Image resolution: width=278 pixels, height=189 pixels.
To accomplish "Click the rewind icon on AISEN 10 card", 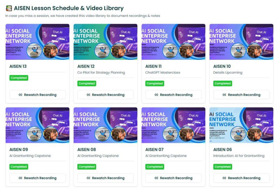I will (224, 95).
